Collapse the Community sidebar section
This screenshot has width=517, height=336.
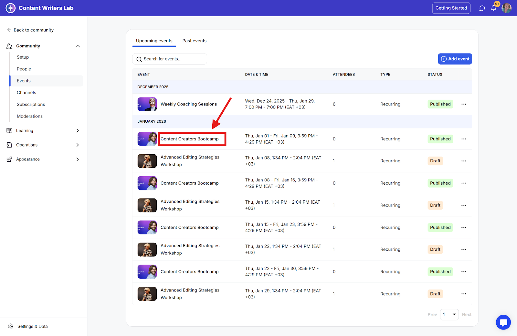click(x=78, y=46)
